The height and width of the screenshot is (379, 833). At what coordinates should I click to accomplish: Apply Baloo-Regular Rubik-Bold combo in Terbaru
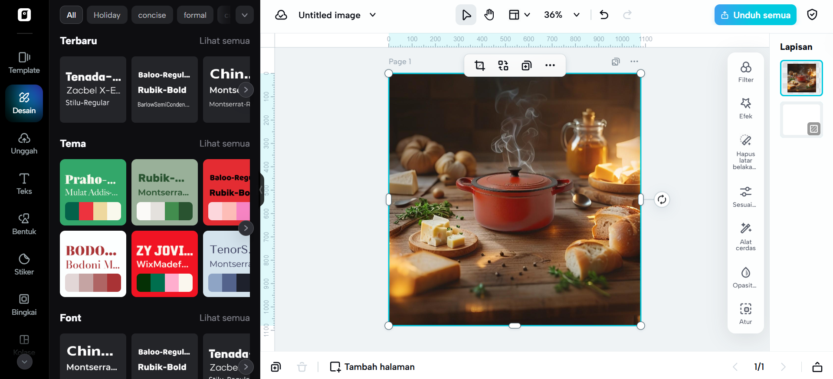pos(164,89)
